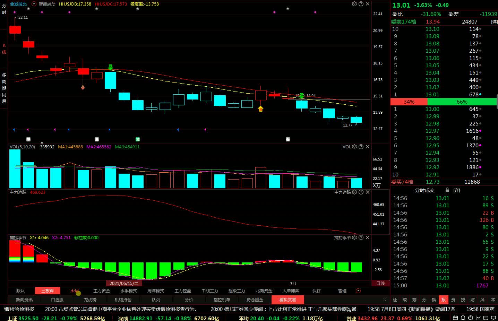The width and height of the screenshot is (498, 321).
Task: Open 主力追踪 help question icon
Action: [361, 192]
